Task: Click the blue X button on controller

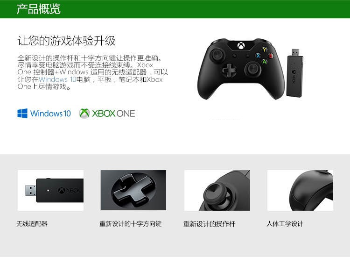Action: click(x=258, y=56)
